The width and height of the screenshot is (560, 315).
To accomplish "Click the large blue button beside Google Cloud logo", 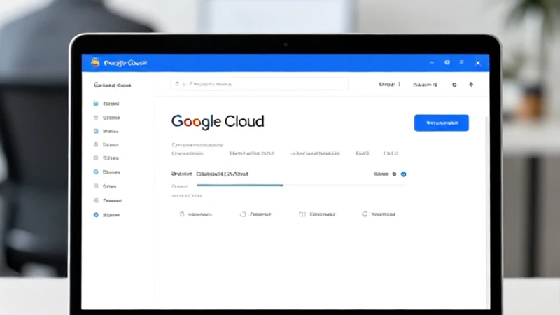I will (x=442, y=123).
